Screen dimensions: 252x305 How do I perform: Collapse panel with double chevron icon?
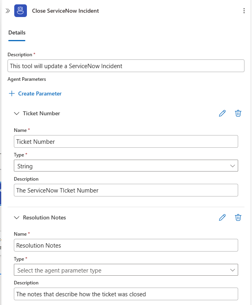coord(8,11)
